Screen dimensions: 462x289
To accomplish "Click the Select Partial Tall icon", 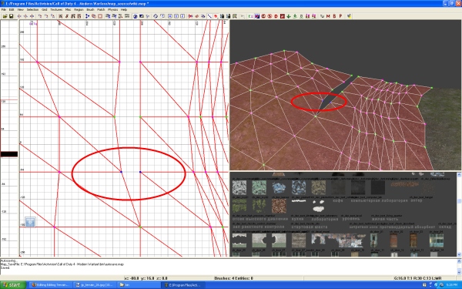I will coord(73,16).
